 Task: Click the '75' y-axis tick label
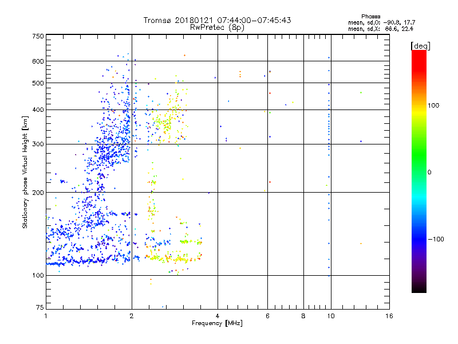pyautogui.click(x=40, y=307)
